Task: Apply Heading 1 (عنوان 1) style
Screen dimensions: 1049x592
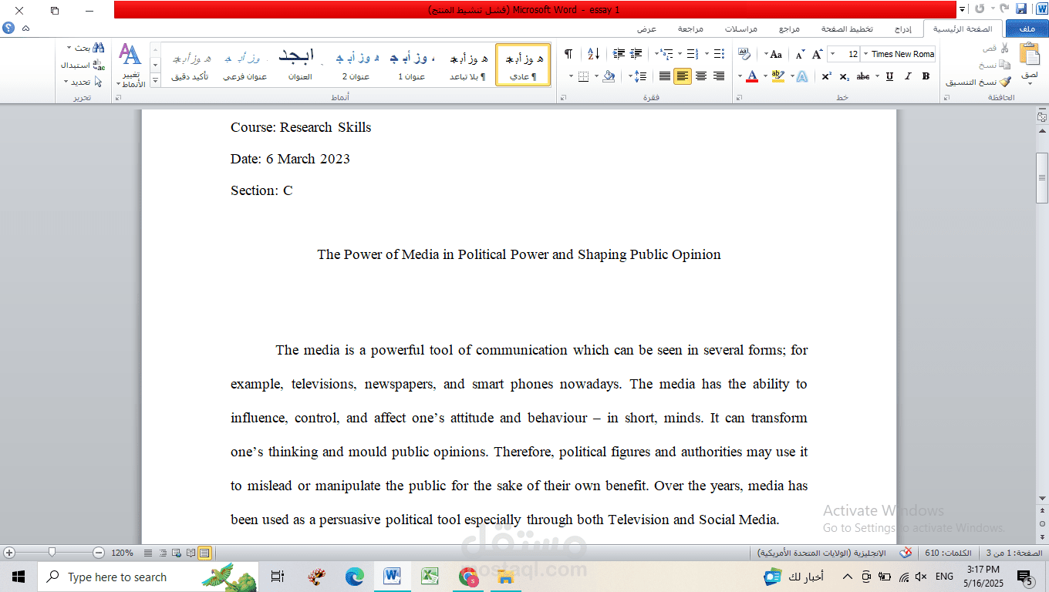Action: click(x=412, y=65)
